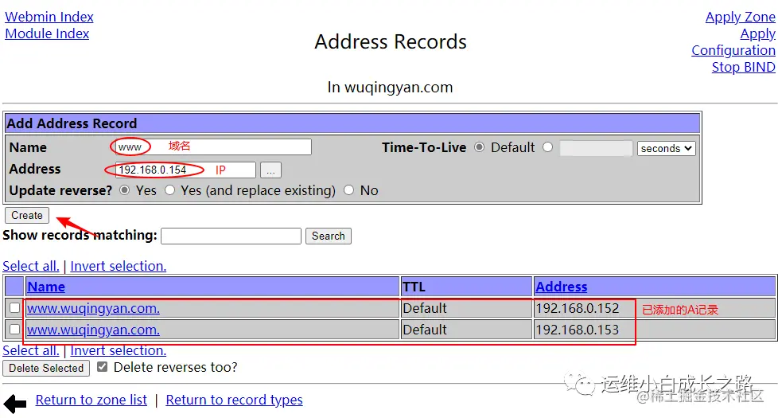Click the black back arrow icon
The width and height of the screenshot is (778, 418).
[x=15, y=403]
